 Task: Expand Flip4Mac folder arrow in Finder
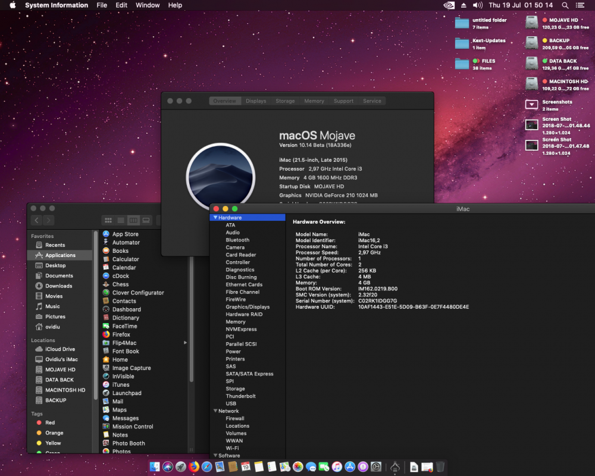(185, 343)
